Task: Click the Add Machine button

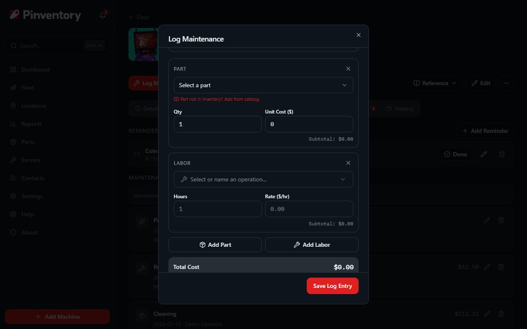Action: click(57, 317)
